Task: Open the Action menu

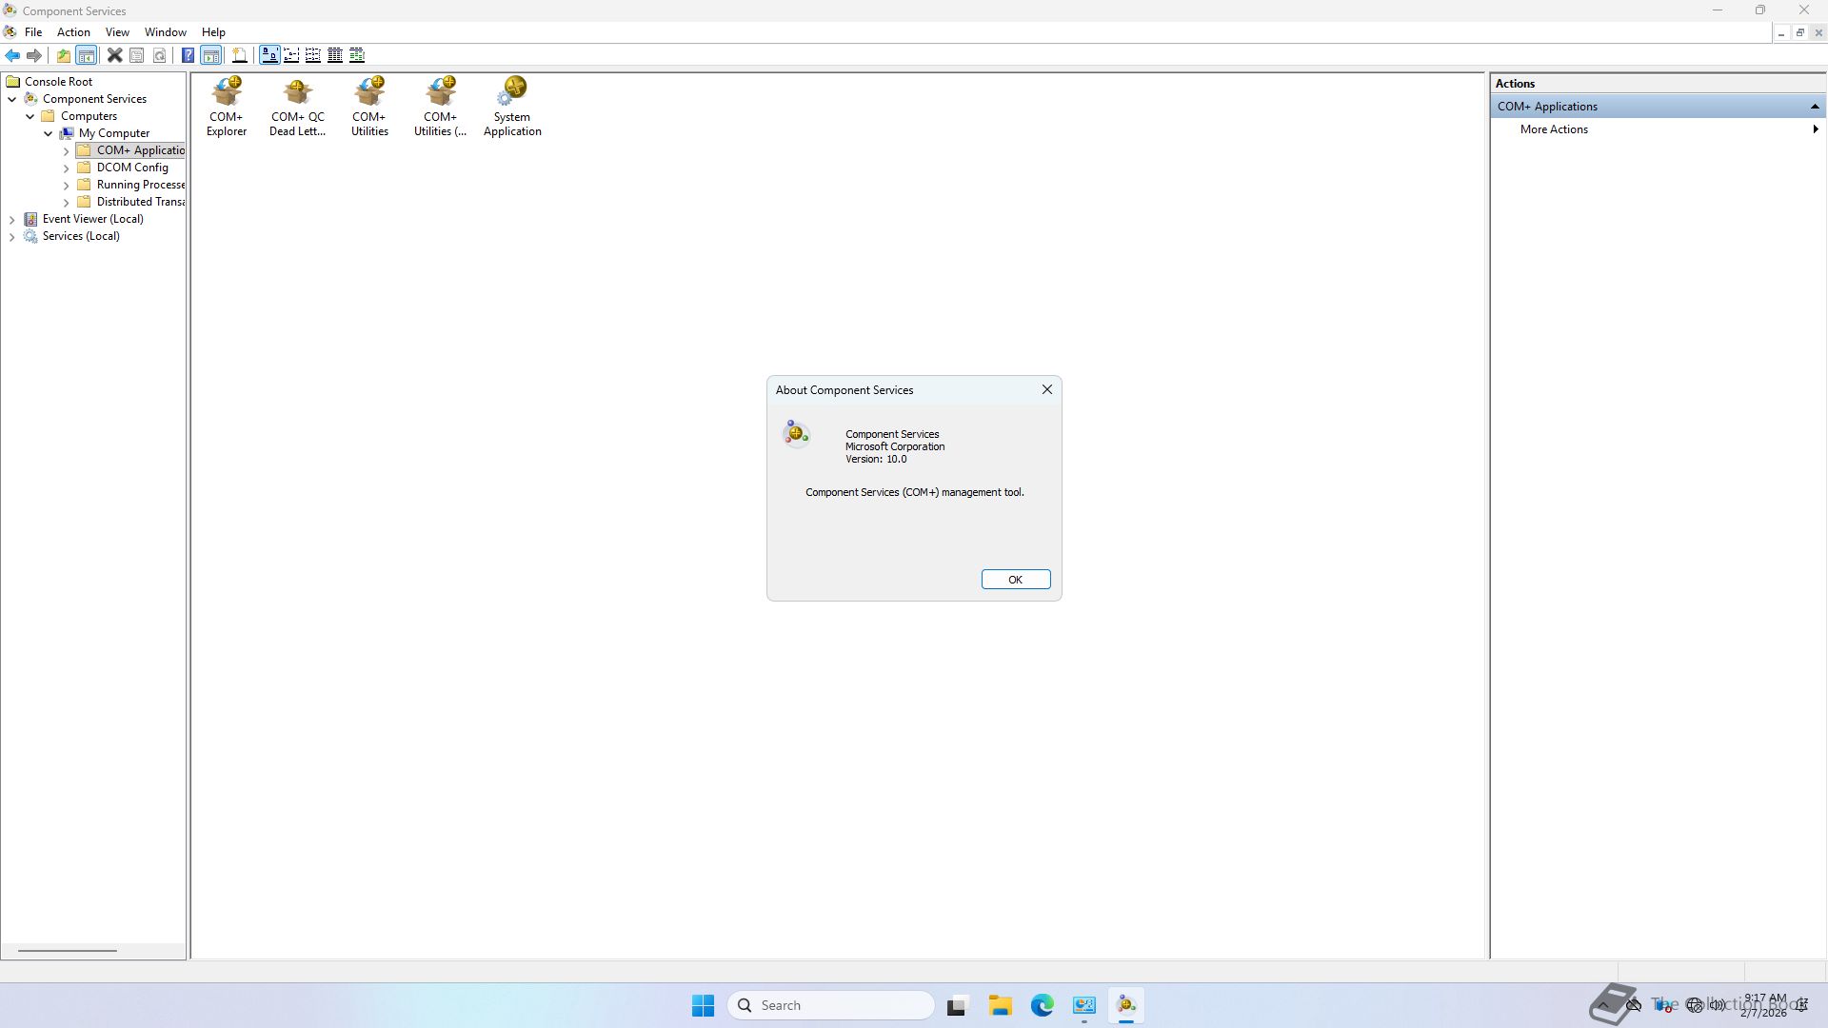Action: [73, 32]
